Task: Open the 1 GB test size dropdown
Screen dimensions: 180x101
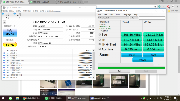Action: pos(134,18)
